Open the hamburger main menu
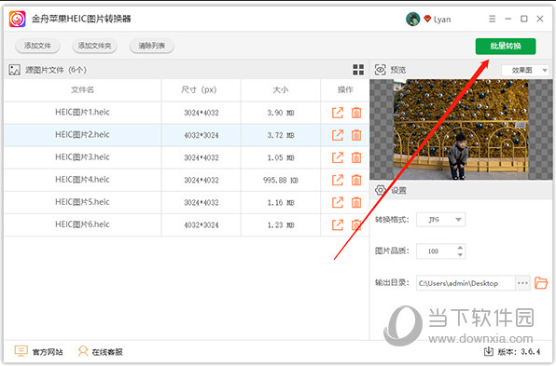Viewport: 556px width, 366px height. coord(493,19)
